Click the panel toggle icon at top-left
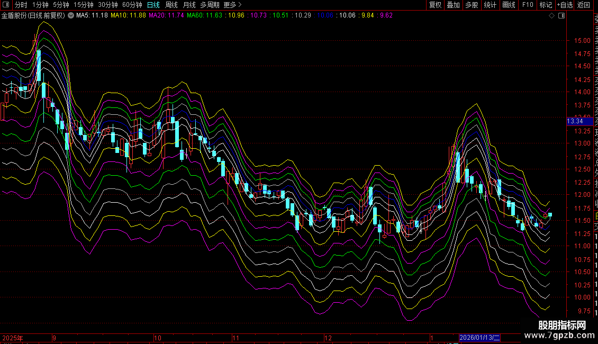 6,5
